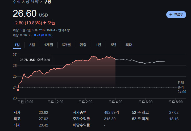Click the y-axis 27 label
The image size is (191, 131).
click(15, 55)
